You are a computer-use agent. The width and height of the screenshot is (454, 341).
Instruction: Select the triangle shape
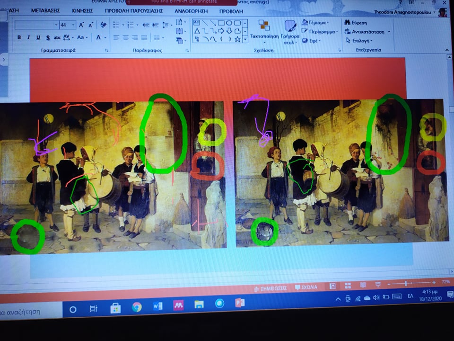coord(197,31)
